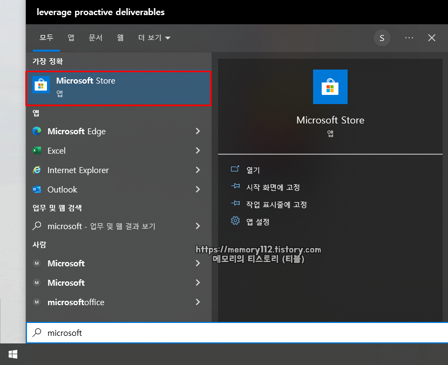Select 작업 표시줄에 고정

[x=276, y=204]
